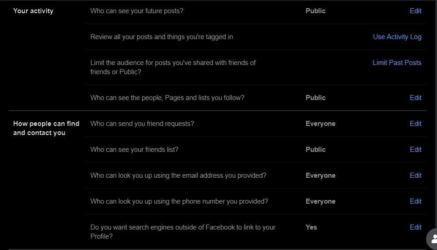The height and width of the screenshot is (250, 437).
Task: Edit who sees people and Pages you follow
Action: point(415,98)
